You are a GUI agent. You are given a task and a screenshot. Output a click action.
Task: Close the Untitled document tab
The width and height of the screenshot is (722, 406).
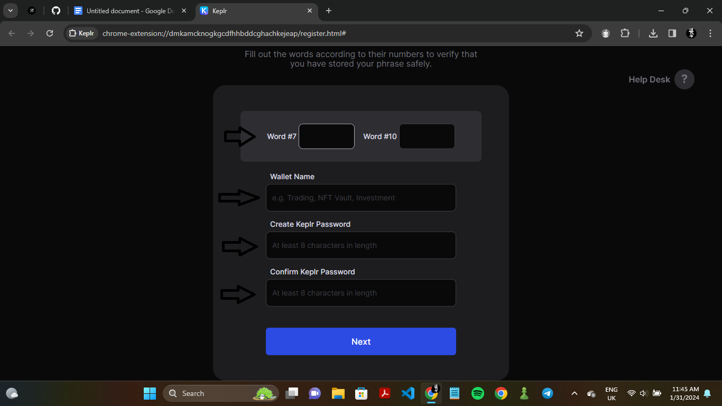184,11
